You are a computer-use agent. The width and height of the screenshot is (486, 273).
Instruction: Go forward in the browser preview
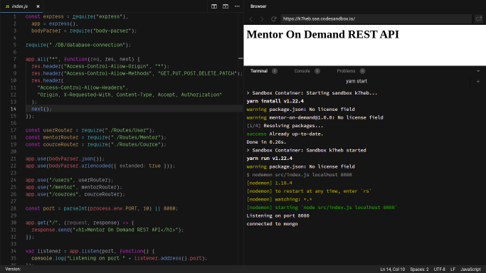pyautogui.click(x=262, y=19)
